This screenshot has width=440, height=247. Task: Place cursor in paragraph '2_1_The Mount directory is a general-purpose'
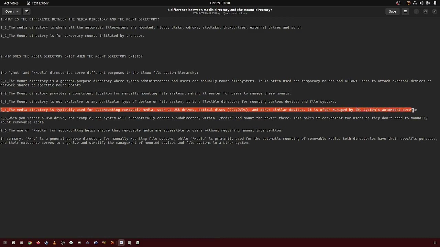[216, 83]
